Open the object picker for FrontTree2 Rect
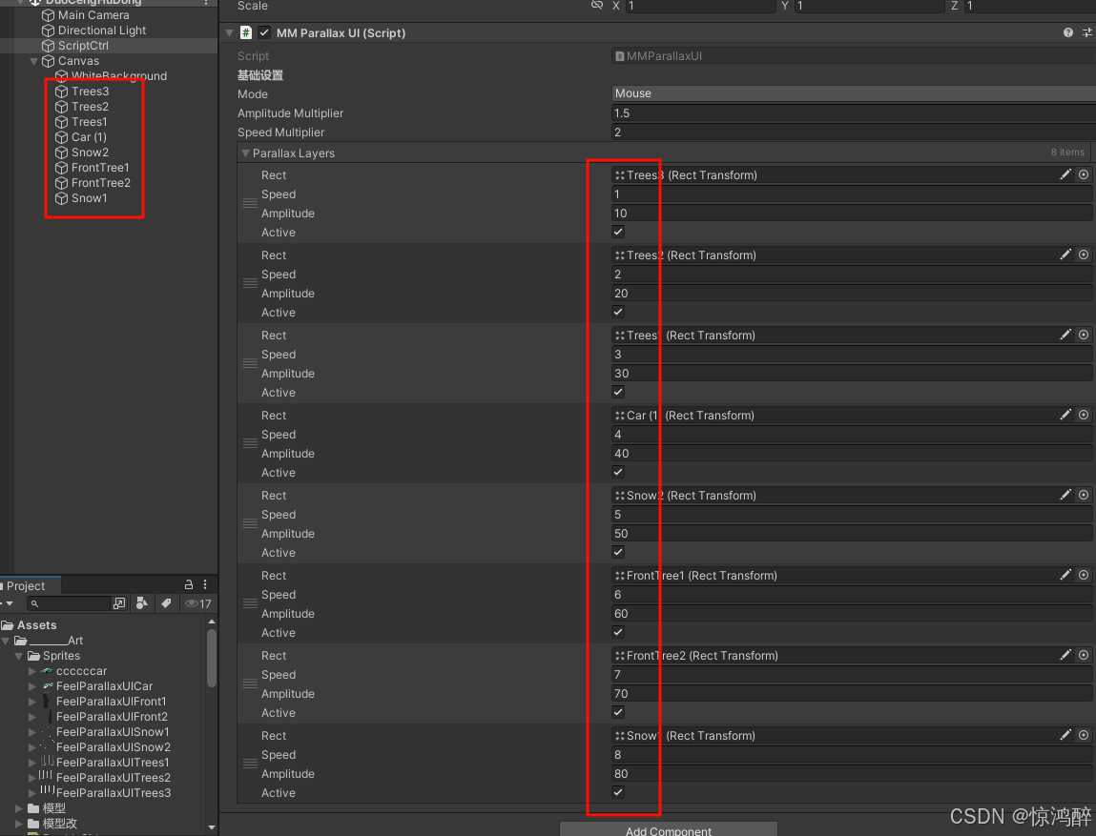1096x836 pixels. pos(1084,655)
